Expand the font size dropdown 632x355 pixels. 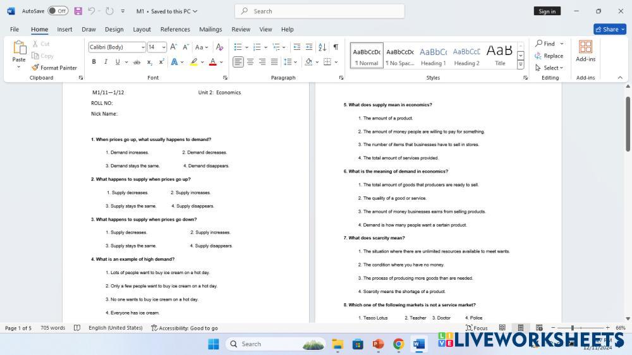point(164,47)
